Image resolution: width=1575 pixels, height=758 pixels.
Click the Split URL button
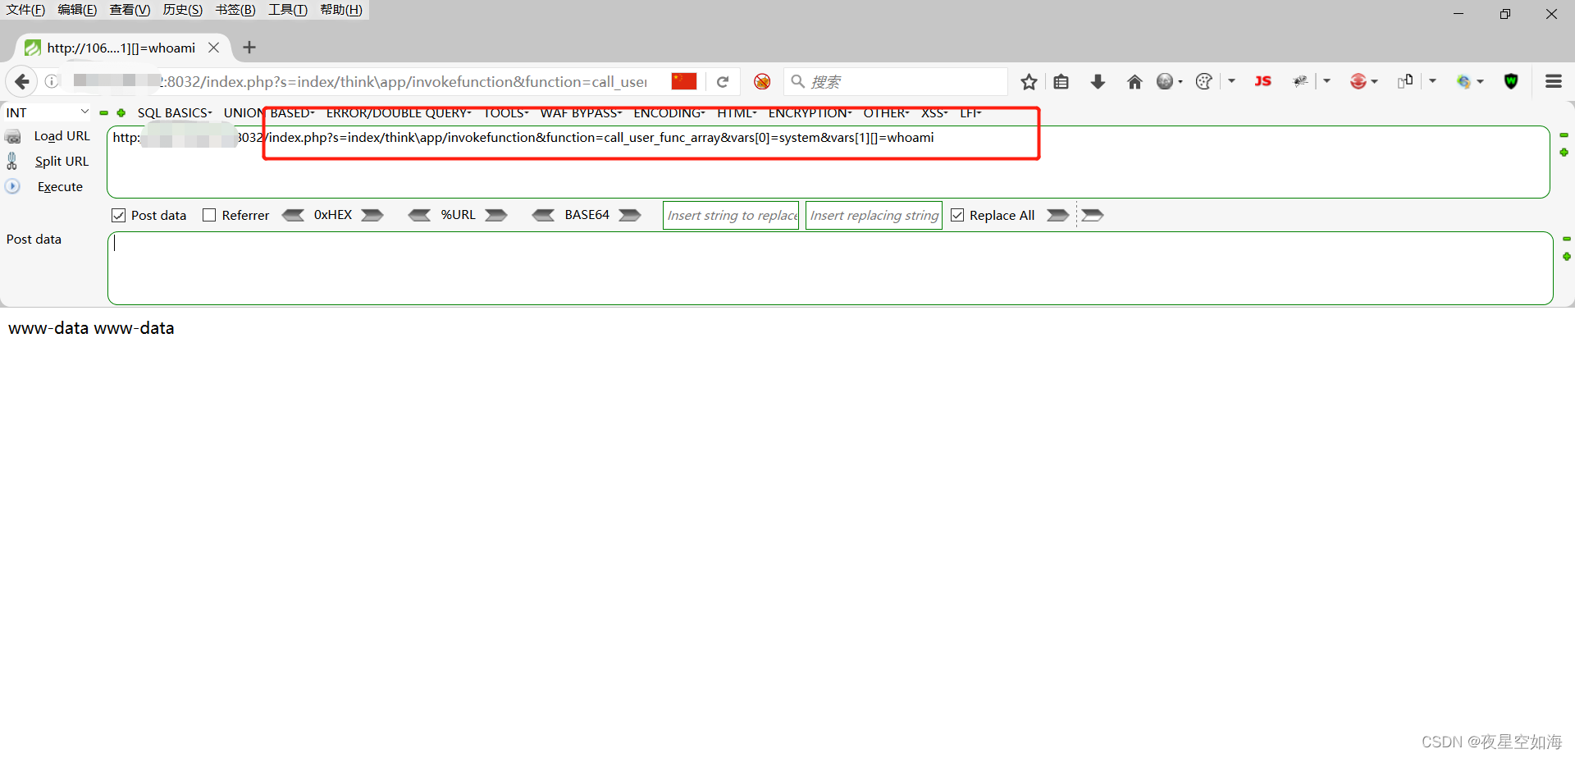coord(62,162)
